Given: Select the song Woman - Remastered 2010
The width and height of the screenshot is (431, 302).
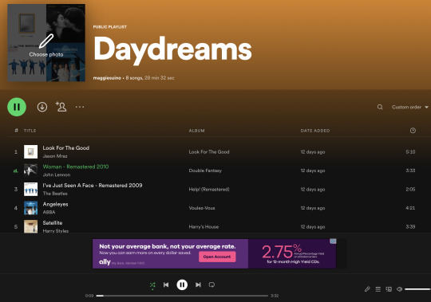Looking at the screenshot, I should pyautogui.click(x=76, y=167).
